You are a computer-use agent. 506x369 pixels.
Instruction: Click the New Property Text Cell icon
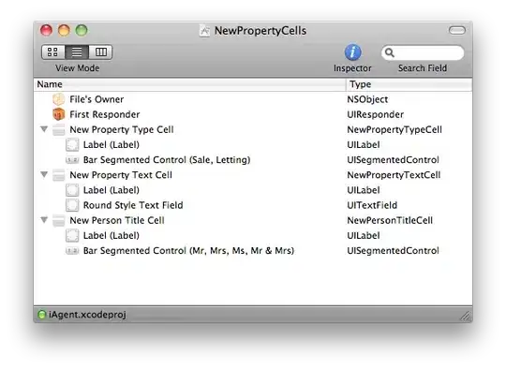click(59, 175)
